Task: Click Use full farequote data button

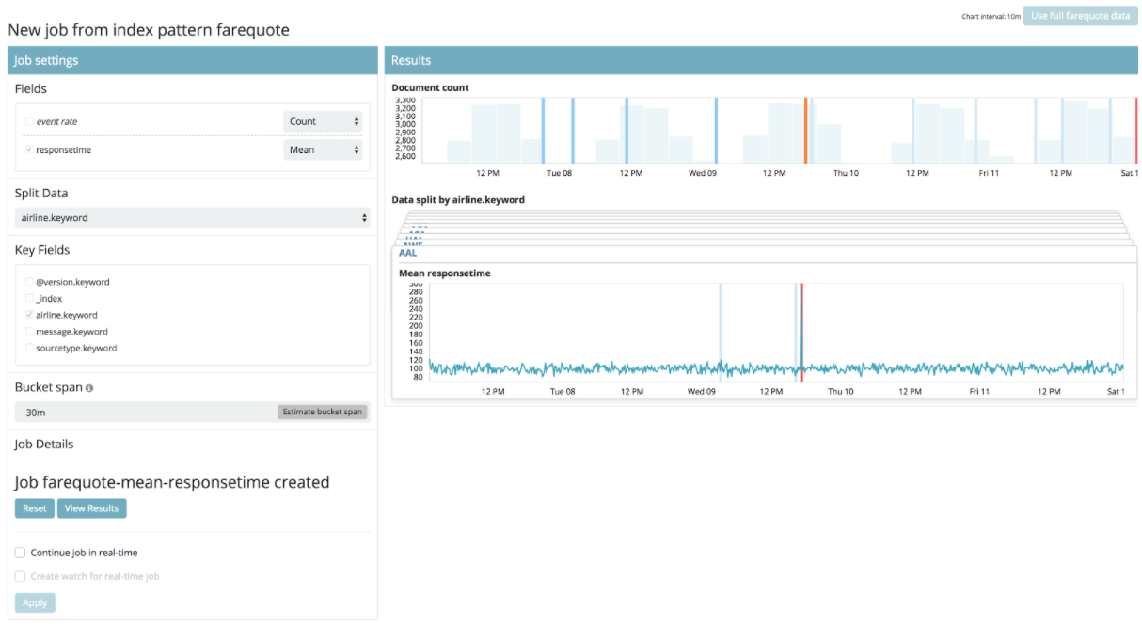Action: click(1080, 16)
